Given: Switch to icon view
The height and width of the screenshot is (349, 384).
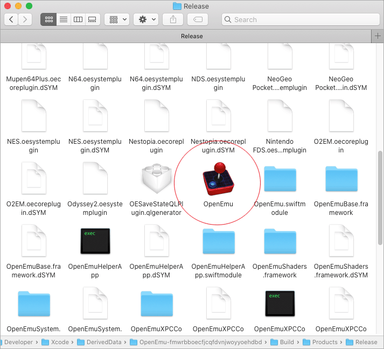Looking at the screenshot, I should click(x=48, y=19).
